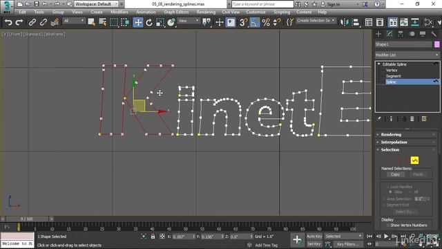Click the Auto Key button
Viewport: 442px width, 249px height.
click(x=314, y=237)
